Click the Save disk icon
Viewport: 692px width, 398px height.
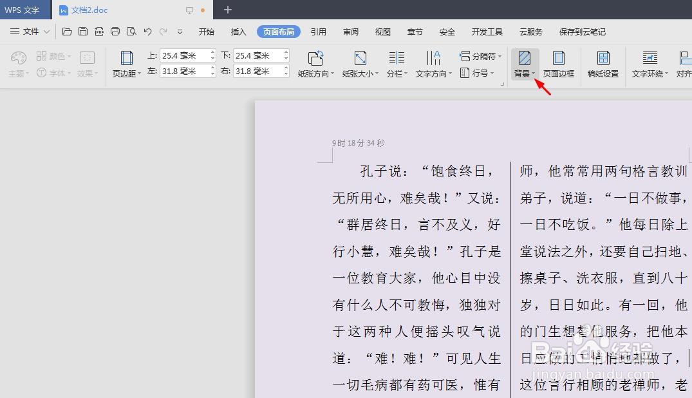[83, 32]
